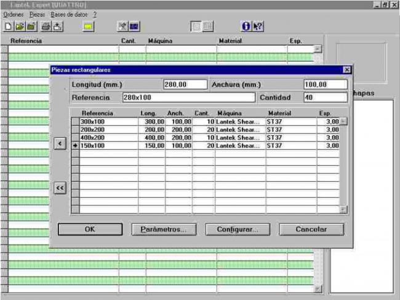Select the 150x100 reference cell
This screenshot has width=400, height=300.
109,146
